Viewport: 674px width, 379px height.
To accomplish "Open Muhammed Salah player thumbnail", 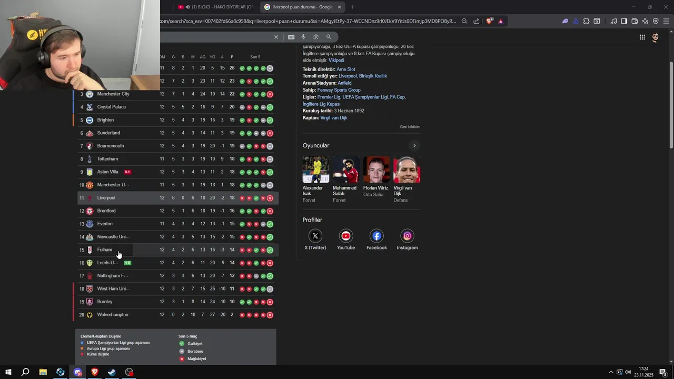I will pos(346,169).
